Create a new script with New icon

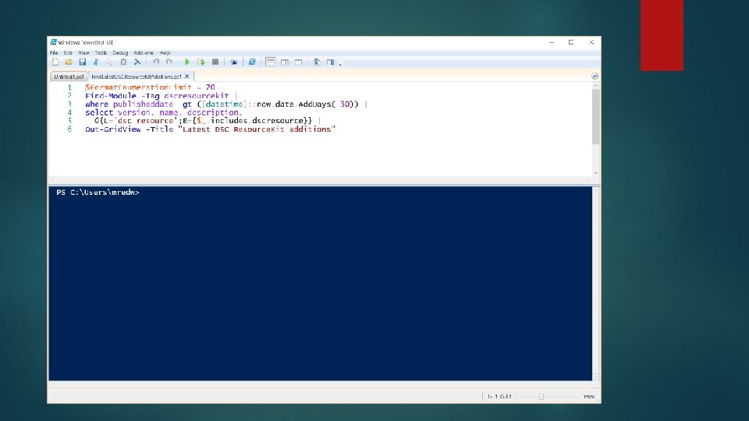coord(55,62)
